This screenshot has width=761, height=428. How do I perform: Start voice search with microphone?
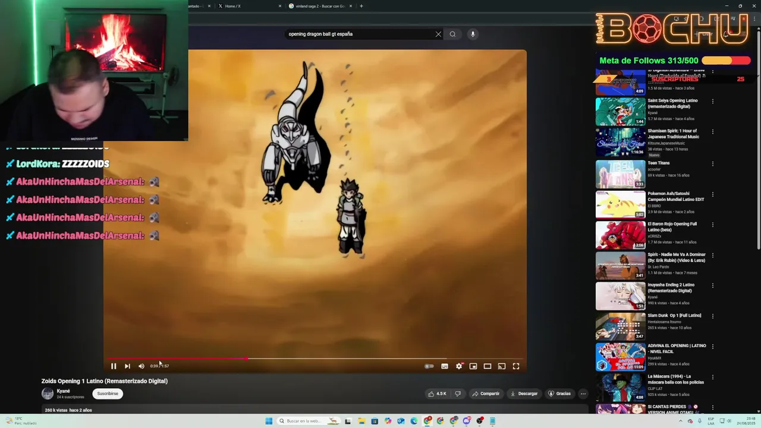pyautogui.click(x=473, y=34)
